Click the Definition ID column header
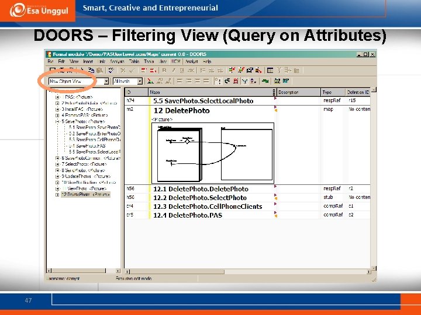 point(358,92)
